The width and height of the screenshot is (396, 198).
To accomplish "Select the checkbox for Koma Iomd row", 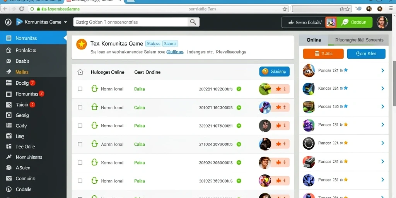I will click(80, 163).
